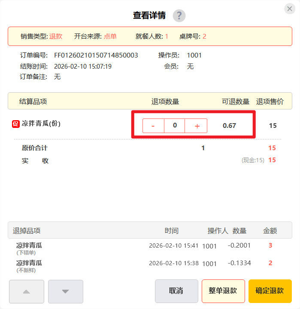This screenshot has width=300, height=309.
Task: Click the question mark help icon
Action: click(179, 16)
